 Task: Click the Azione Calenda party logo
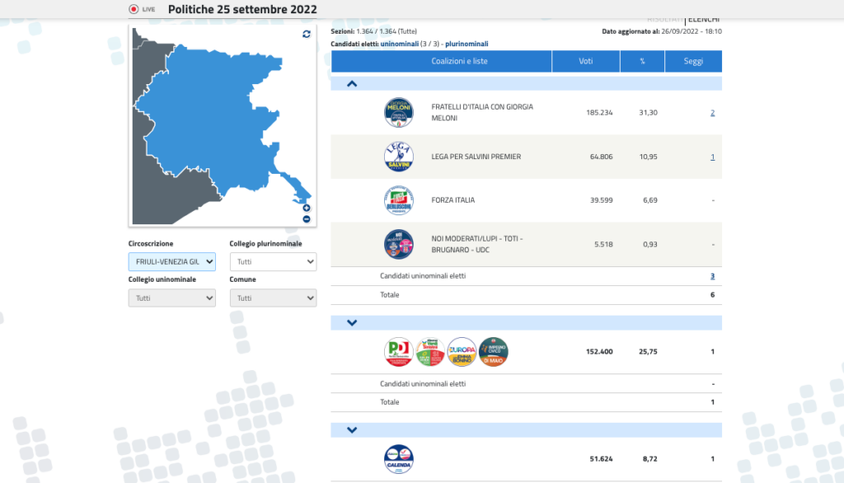398,459
